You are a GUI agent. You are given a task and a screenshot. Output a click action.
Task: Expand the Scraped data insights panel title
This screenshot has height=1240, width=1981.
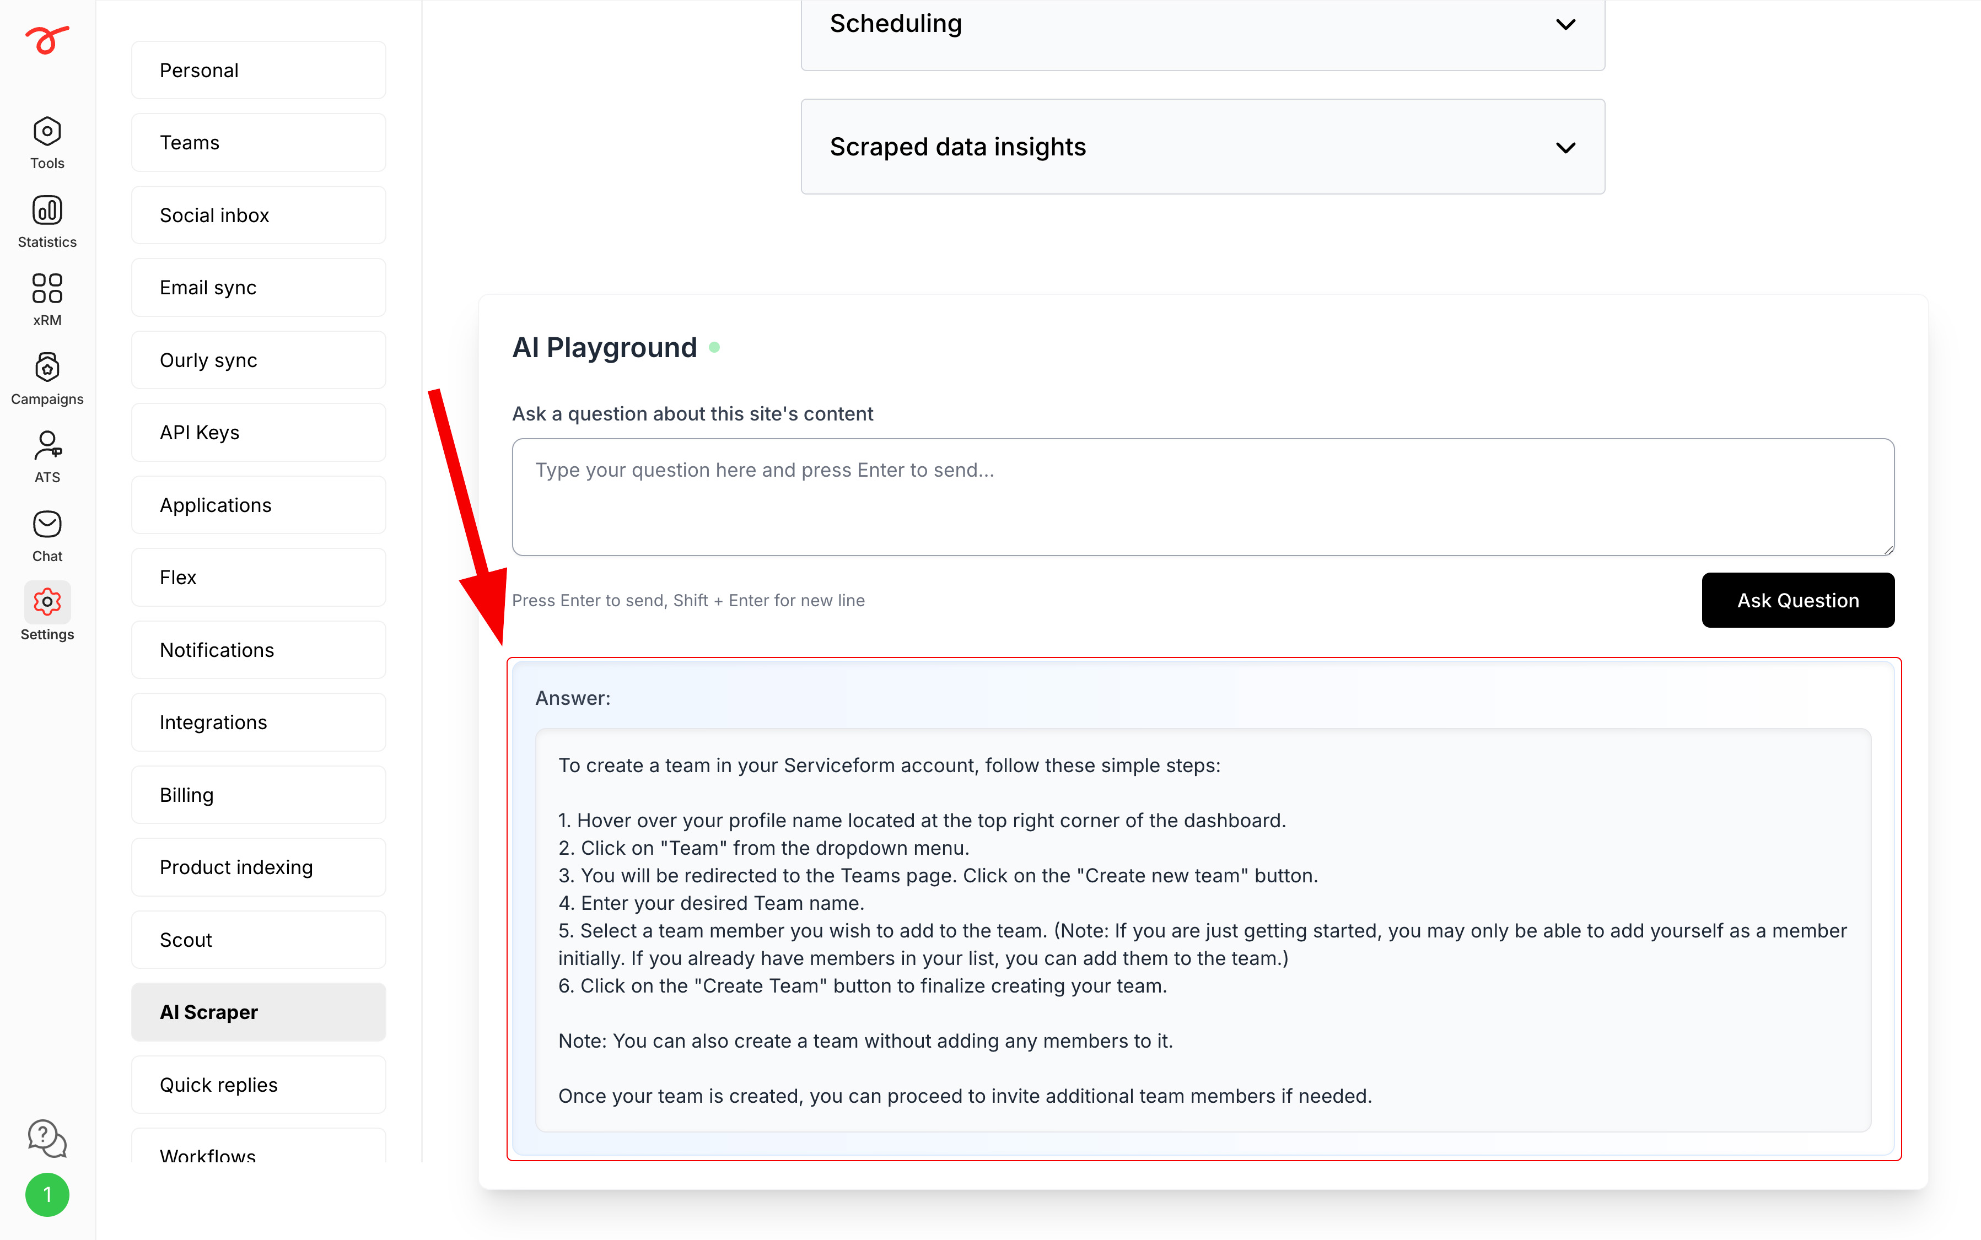pyautogui.click(x=957, y=147)
